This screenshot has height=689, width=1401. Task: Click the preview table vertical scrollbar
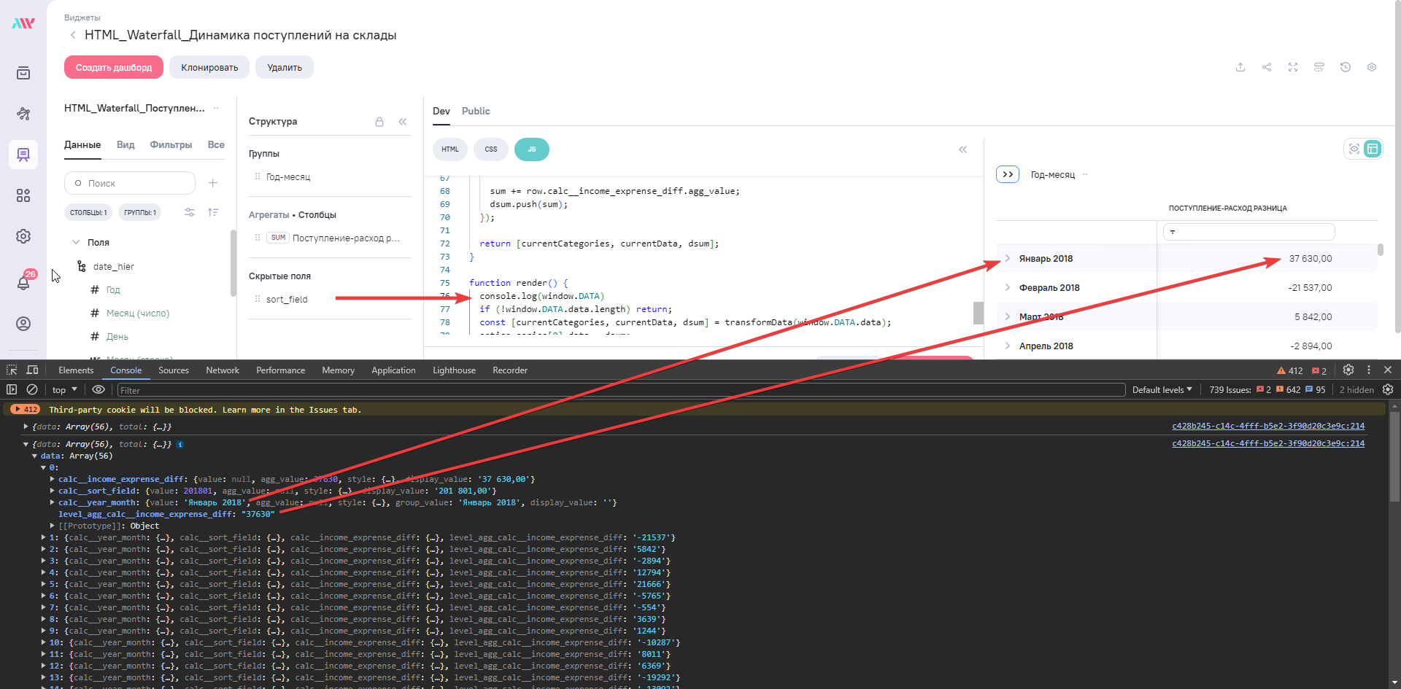tap(1381, 249)
